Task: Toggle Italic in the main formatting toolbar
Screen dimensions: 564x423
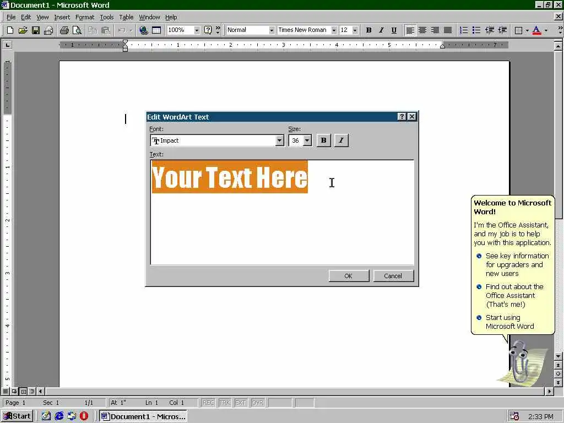Action: pos(381,30)
